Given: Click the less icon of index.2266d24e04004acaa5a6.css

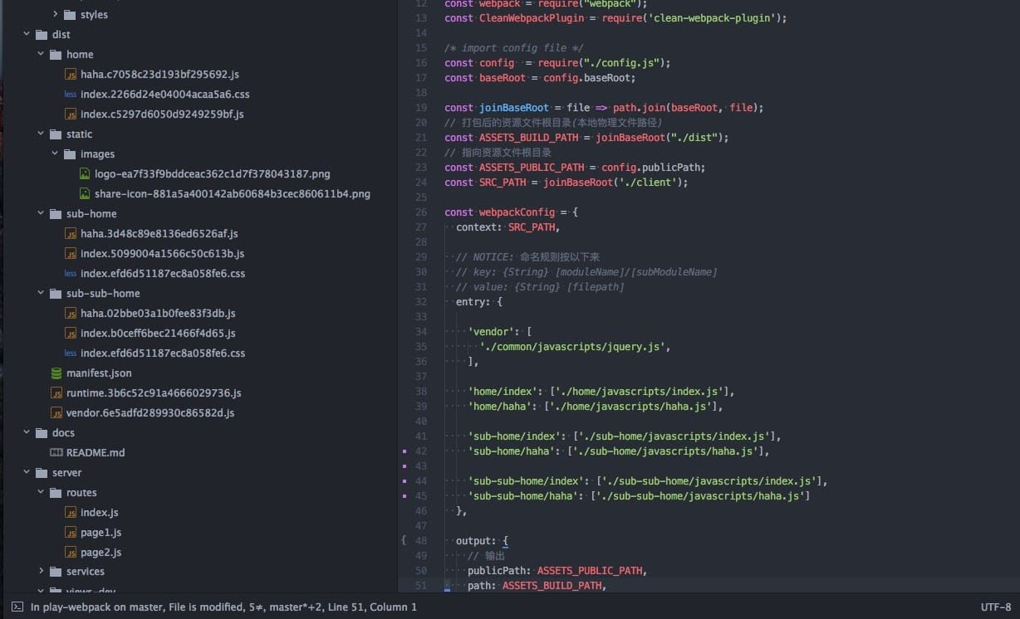Looking at the screenshot, I should 71,95.
